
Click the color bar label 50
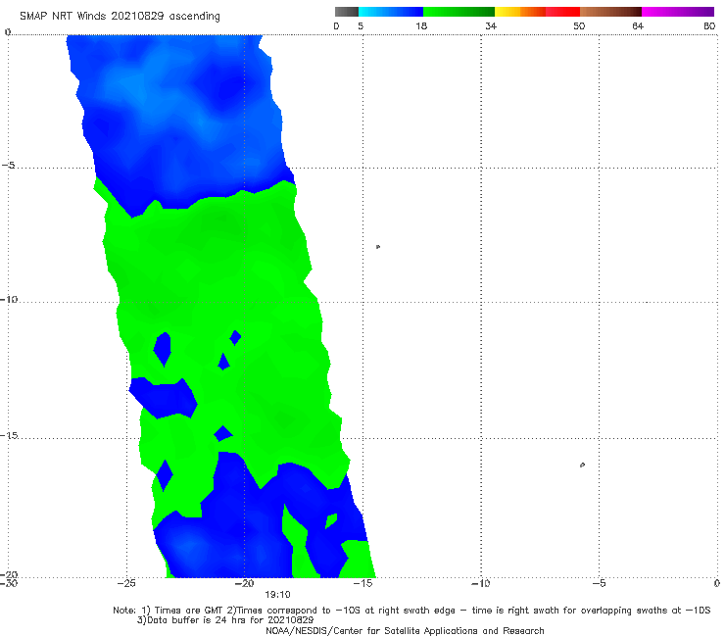click(x=579, y=26)
